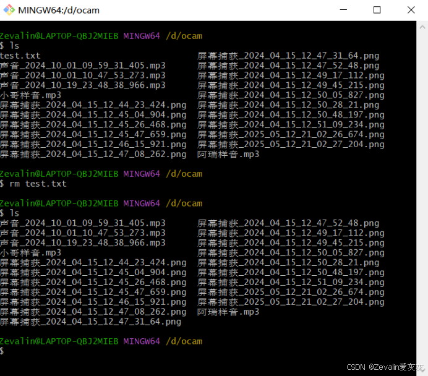428x376 pixels.
Task: Click the window title MINGW64:/d/ocam
Action: point(59,11)
